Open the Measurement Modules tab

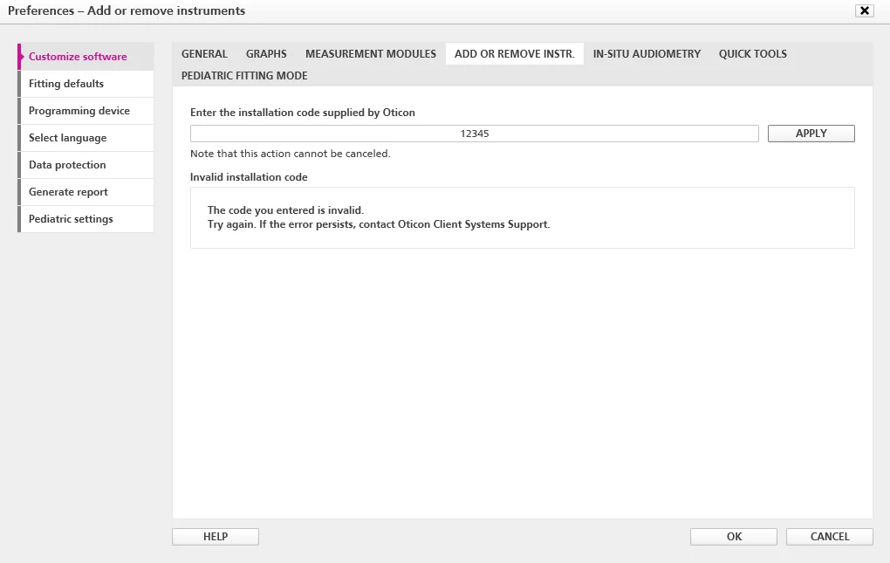click(x=371, y=54)
